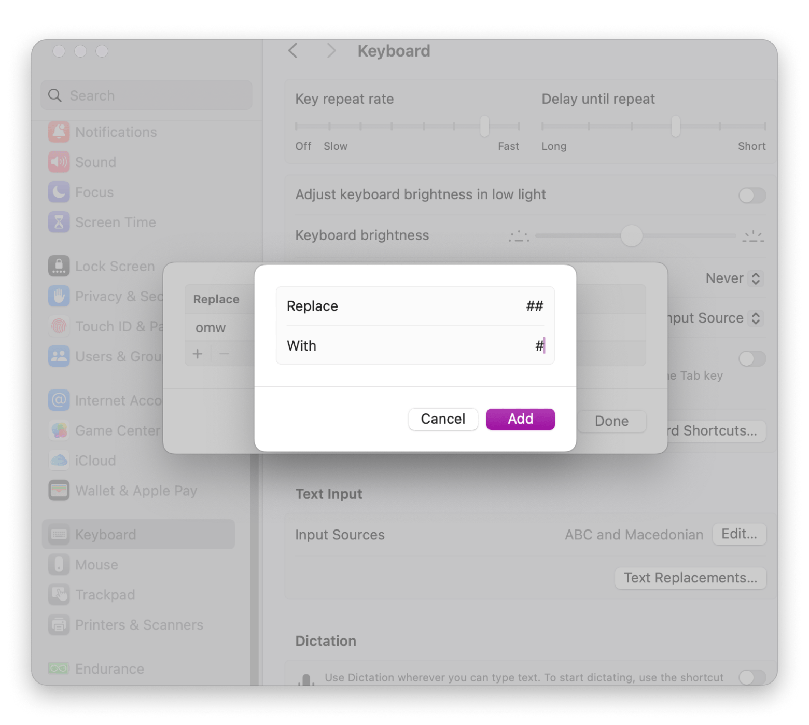Select Printers & Scanners in sidebar
809x725 pixels.
139,625
